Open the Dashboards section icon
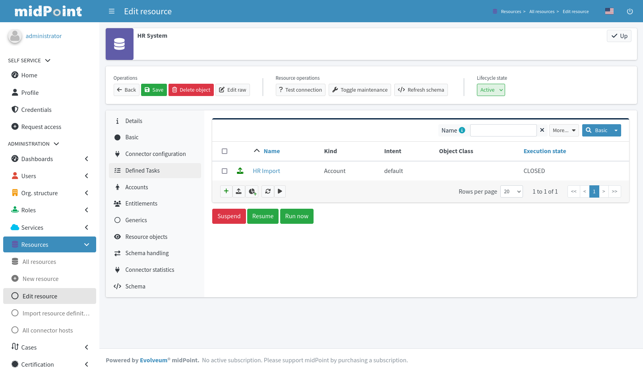Viewport: 643px width, 373px height. click(15, 159)
